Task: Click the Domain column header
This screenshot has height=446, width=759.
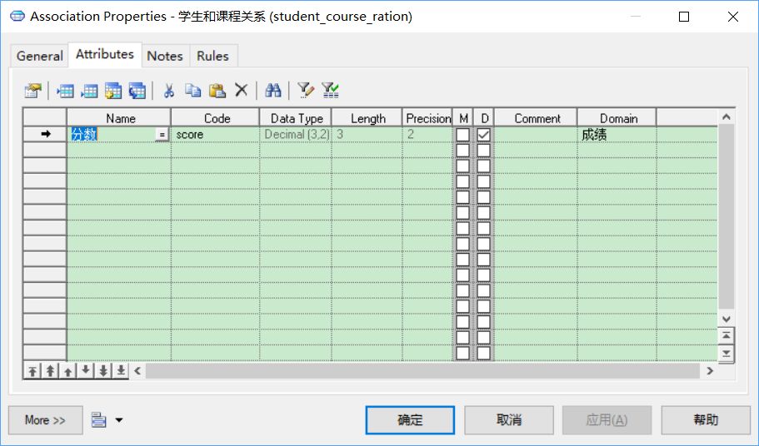Action: pyautogui.click(x=617, y=118)
